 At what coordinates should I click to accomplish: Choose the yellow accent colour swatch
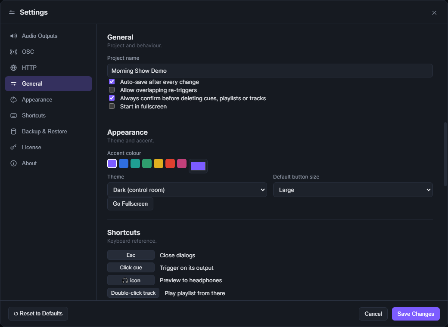158,163
